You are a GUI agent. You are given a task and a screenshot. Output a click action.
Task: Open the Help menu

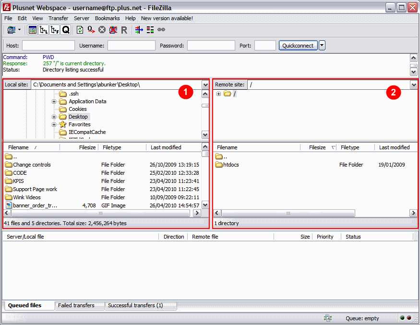pos(131,18)
